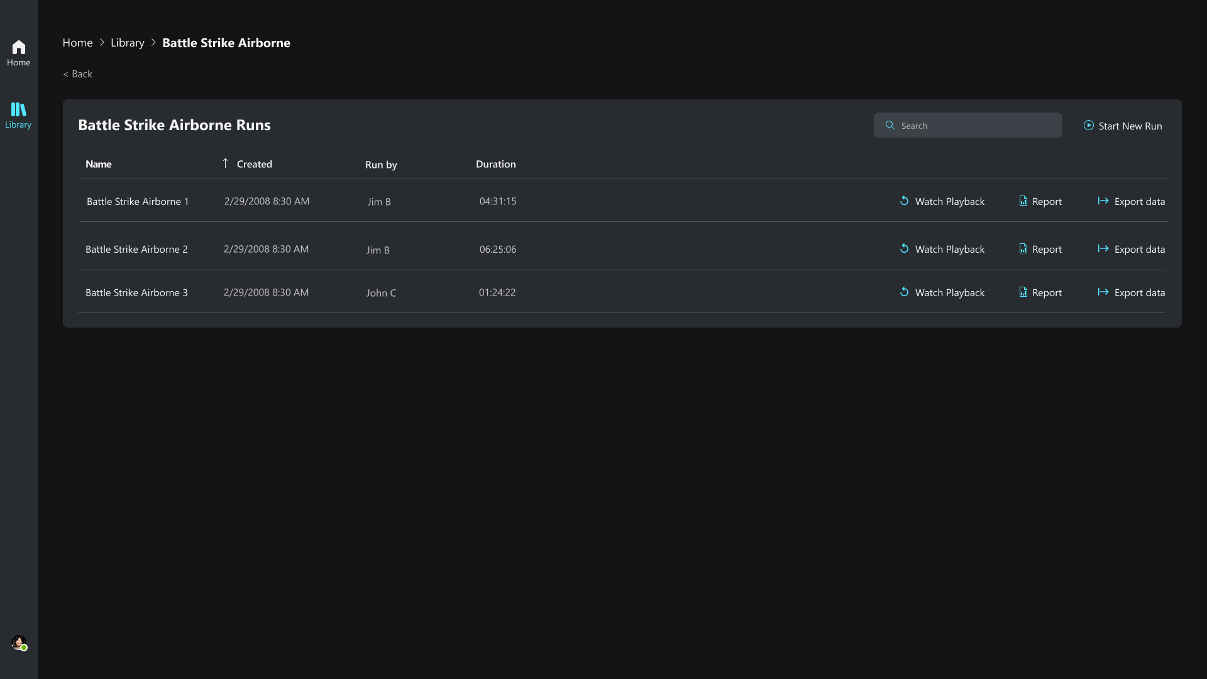Click the Back link
1207x679 pixels.
click(x=77, y=74)
